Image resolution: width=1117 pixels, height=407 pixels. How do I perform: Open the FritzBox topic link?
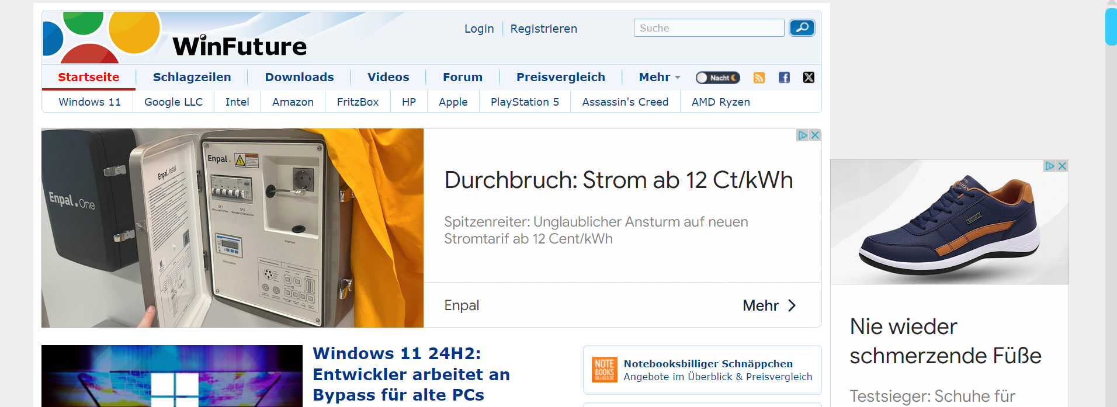point(358,102)
